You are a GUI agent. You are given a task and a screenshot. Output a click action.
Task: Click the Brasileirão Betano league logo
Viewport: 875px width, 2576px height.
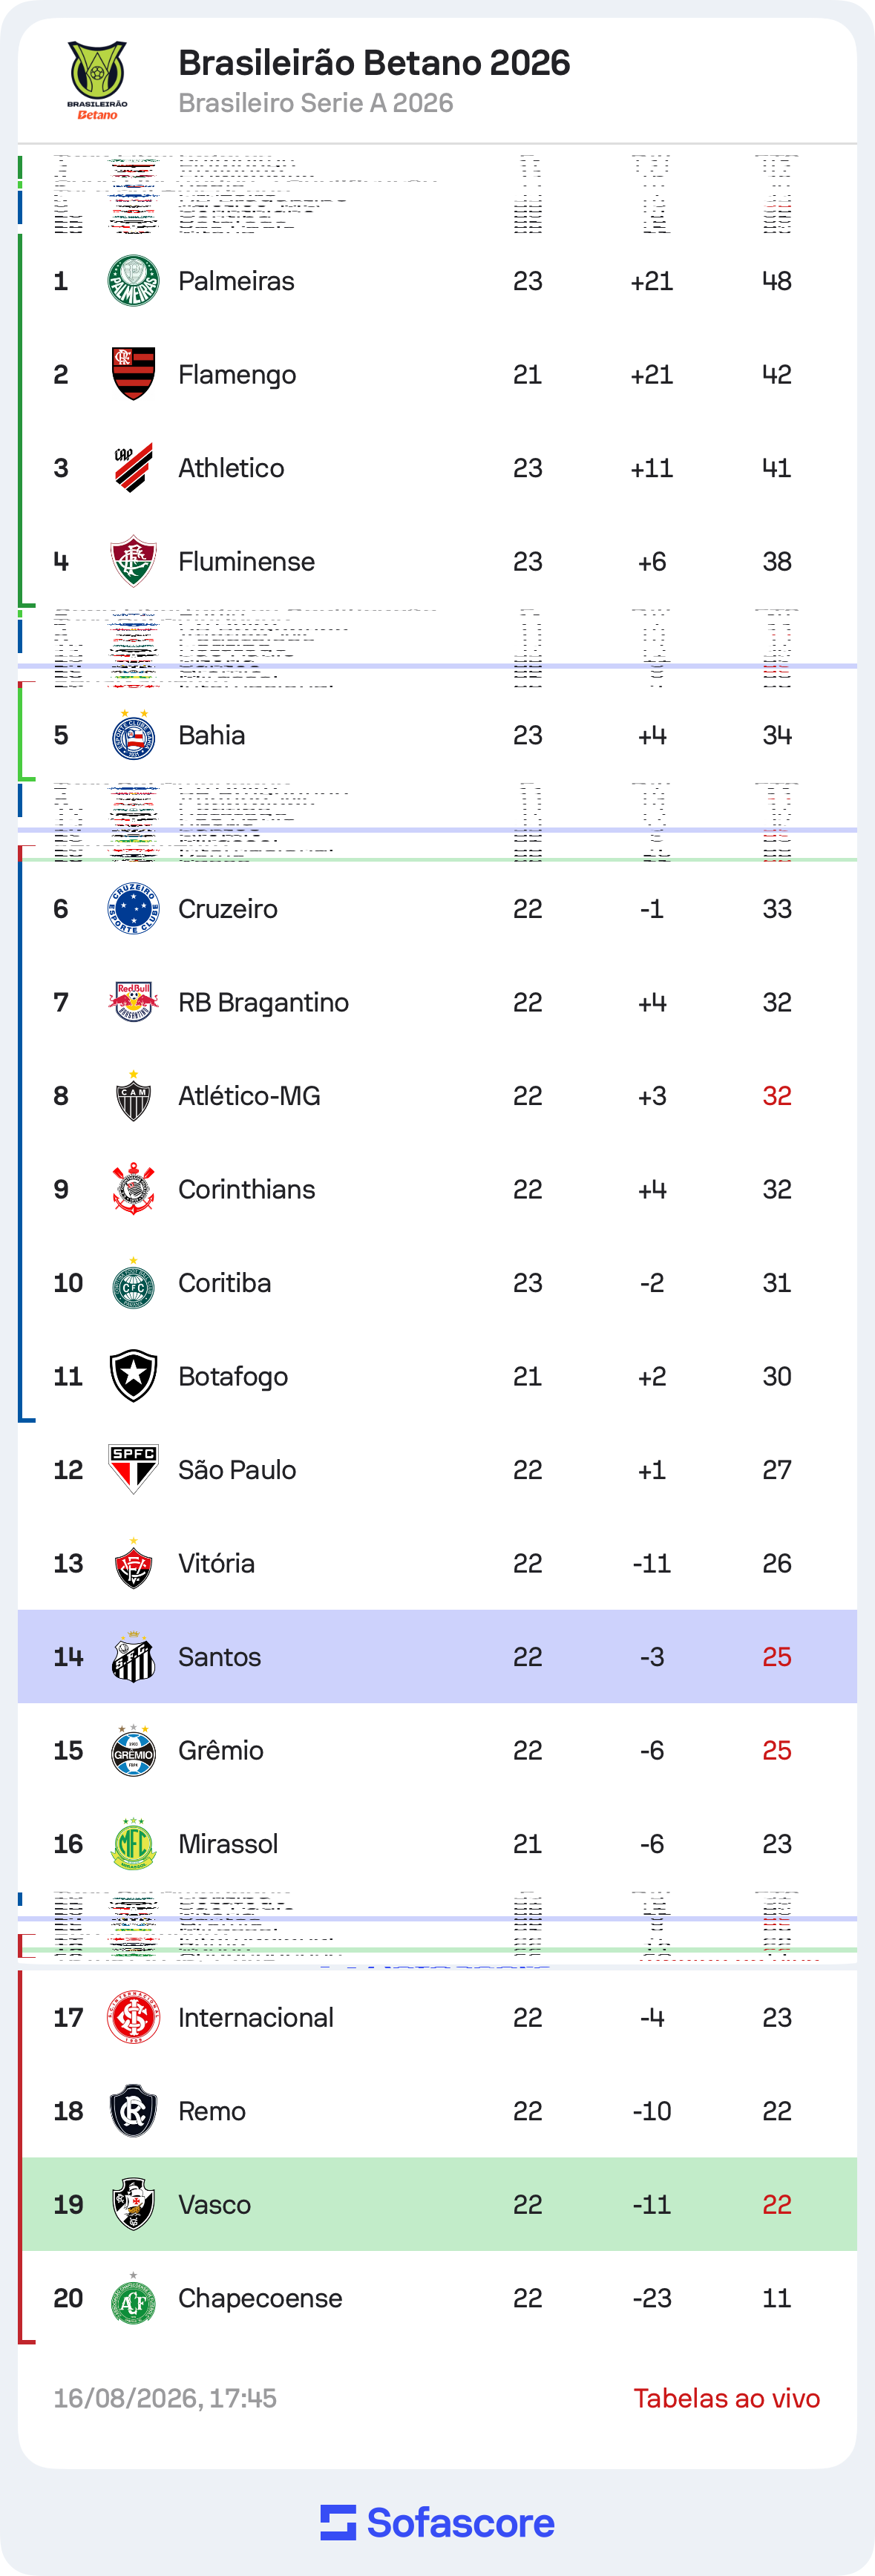[x=97, y=80]
